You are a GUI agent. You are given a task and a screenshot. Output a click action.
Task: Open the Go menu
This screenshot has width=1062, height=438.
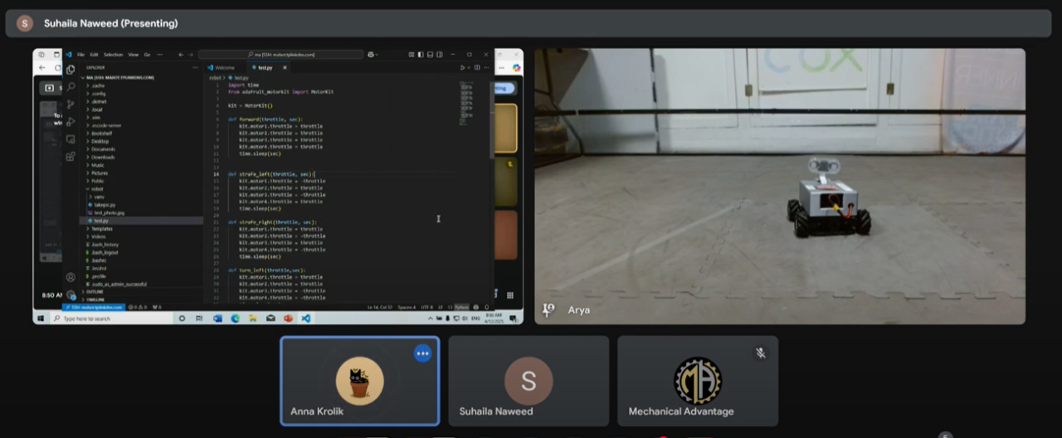click(x=147, y=55)
